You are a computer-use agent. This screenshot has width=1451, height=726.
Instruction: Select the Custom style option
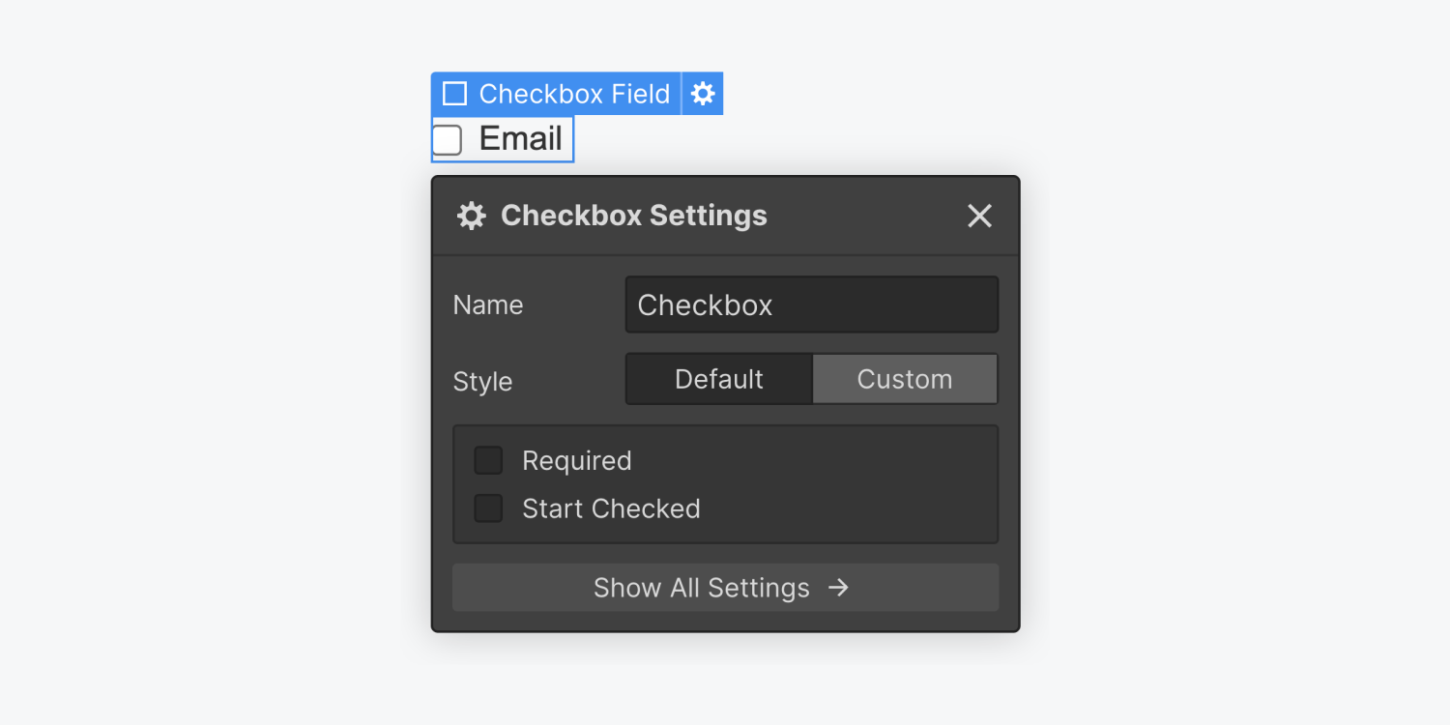click(x=905, y=379)
